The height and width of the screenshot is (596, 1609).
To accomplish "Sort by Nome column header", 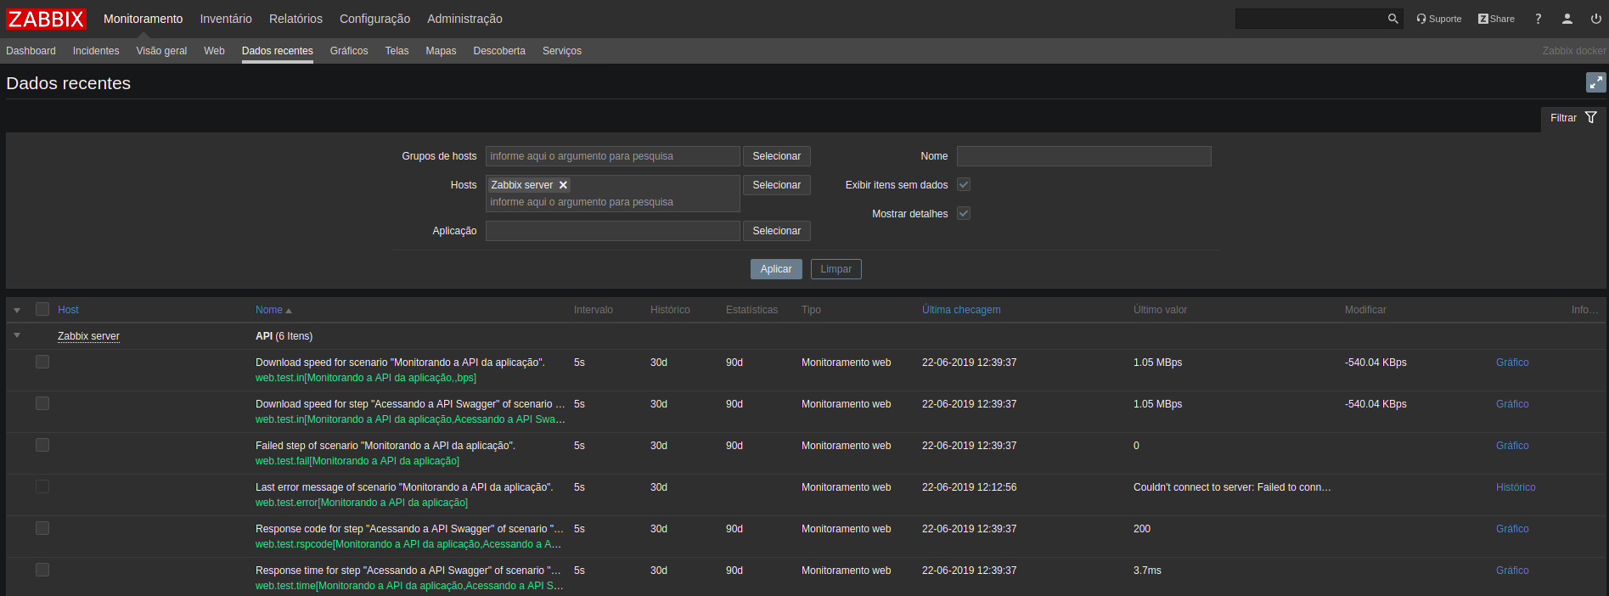I will pyautogui.click(x=273, y=310).
